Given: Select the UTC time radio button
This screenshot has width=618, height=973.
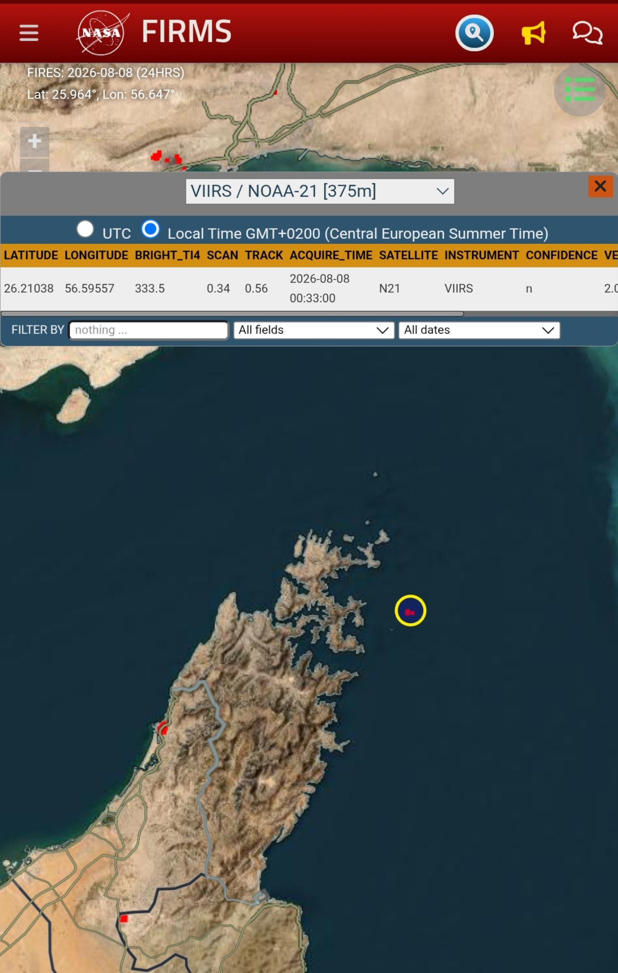Looking at the screenshot, I should (x=85, y=229).
